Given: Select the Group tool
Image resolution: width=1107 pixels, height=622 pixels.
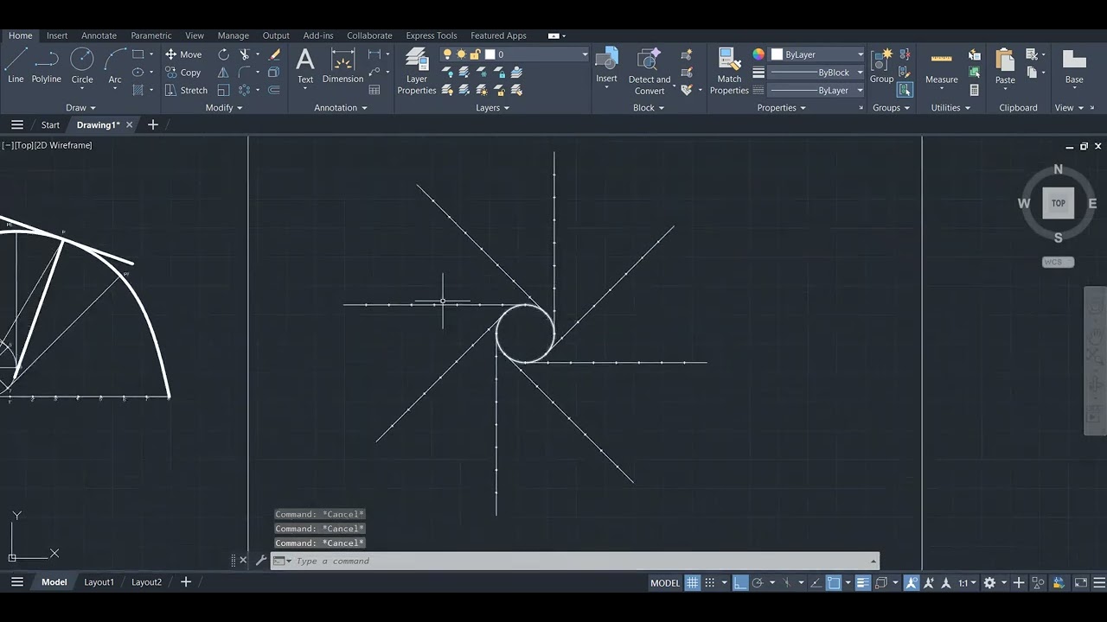Looking at the screenshot, I should pos(881,66).
